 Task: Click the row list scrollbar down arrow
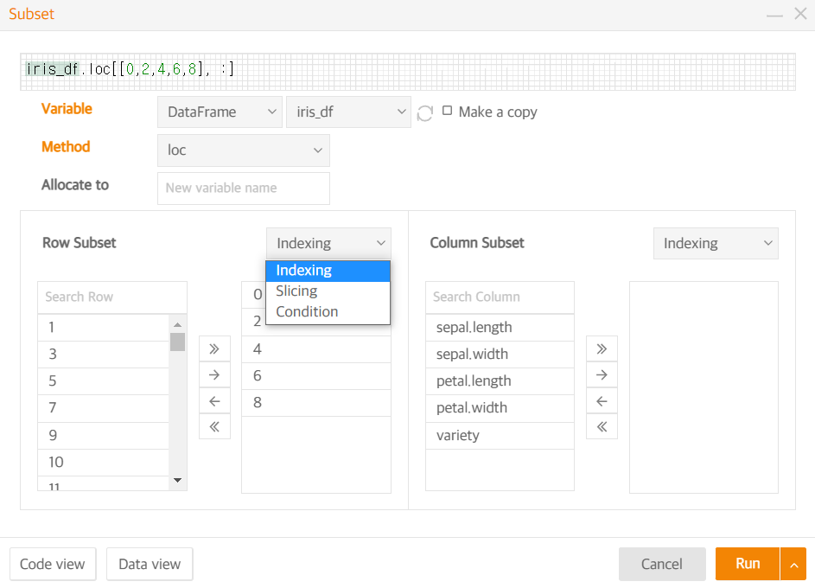pyautogui.click(x=178, y=481)
